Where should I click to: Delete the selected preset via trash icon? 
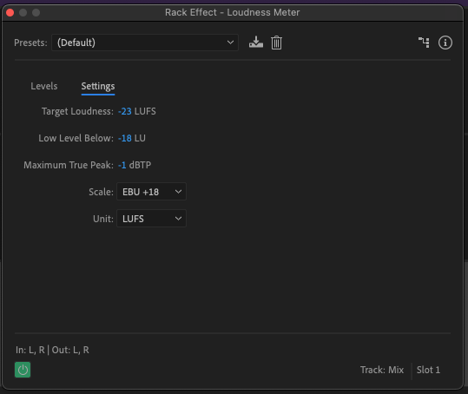click(276, 43)
